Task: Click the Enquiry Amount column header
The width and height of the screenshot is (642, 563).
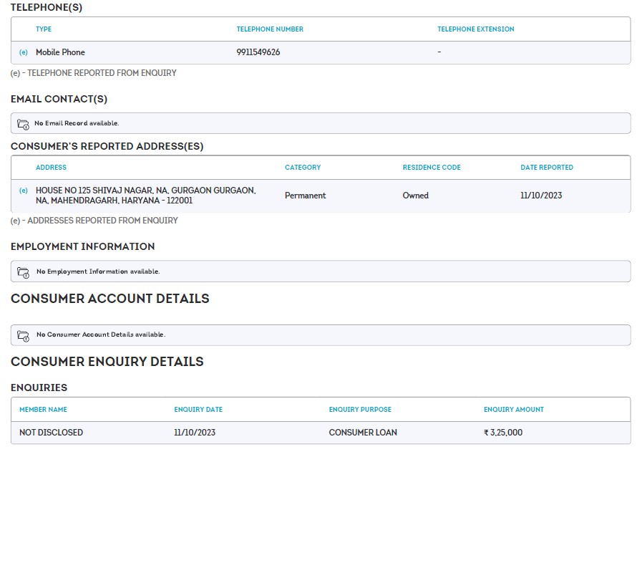Action: [x=513, y=410]
